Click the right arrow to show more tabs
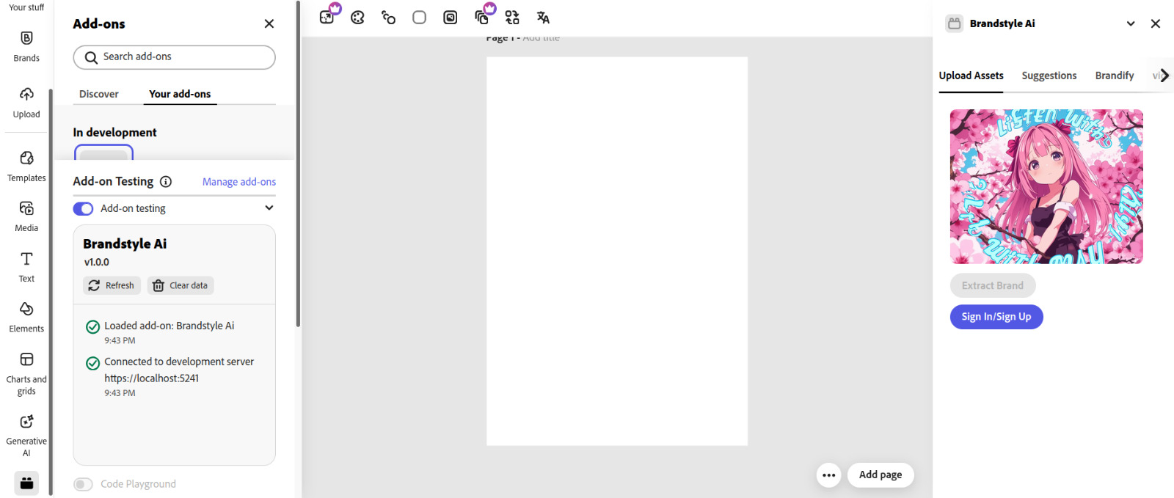 (x=1164, y=76)
